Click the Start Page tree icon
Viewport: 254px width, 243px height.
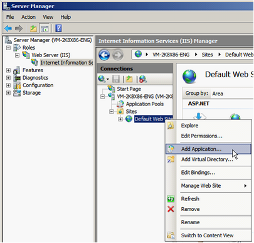pyautogui.click(x=112, y=89)
